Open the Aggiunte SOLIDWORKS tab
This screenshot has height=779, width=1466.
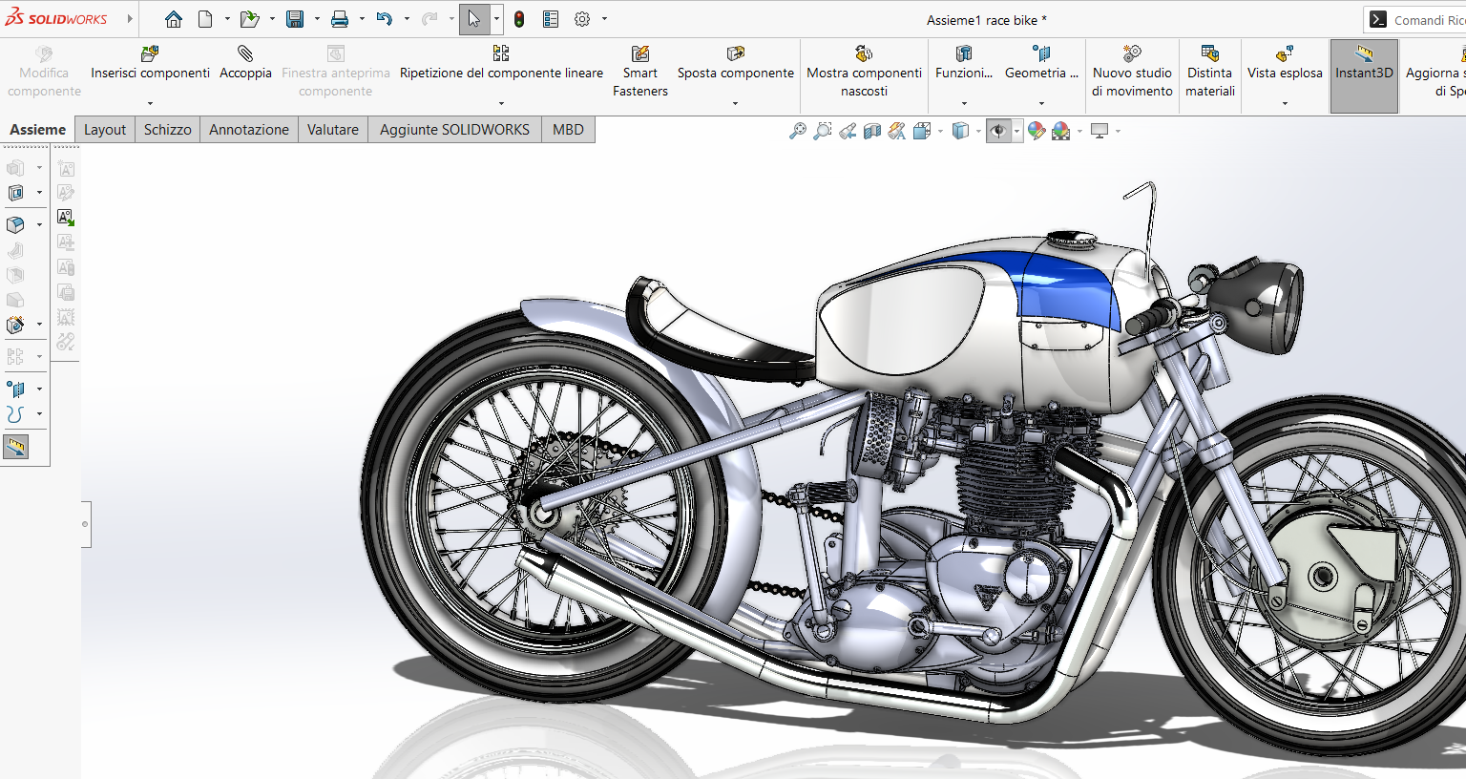[x=454, y=130]
